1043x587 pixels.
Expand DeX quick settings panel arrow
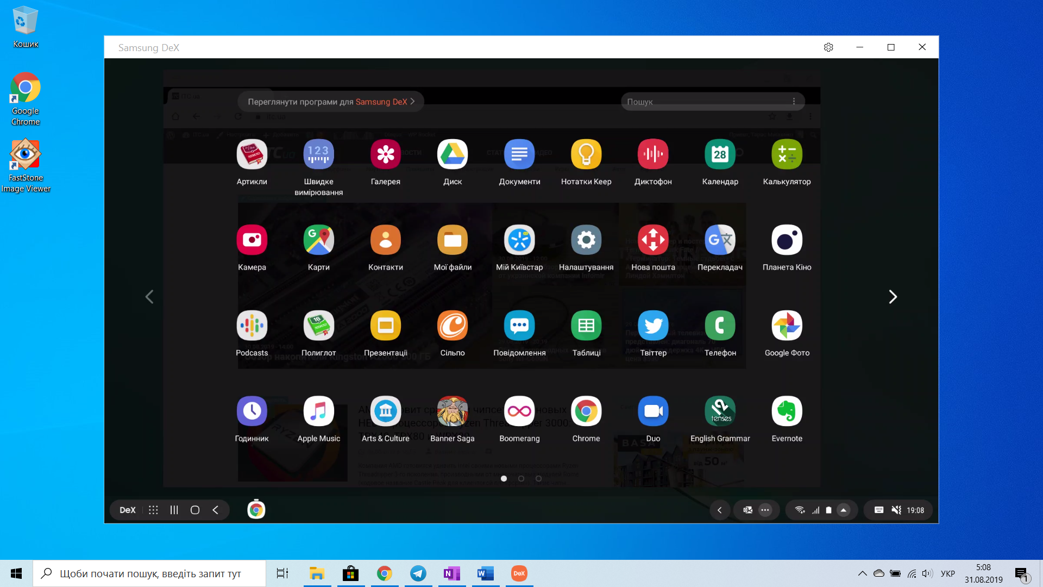pyautogui.click(x=844, y=510)
